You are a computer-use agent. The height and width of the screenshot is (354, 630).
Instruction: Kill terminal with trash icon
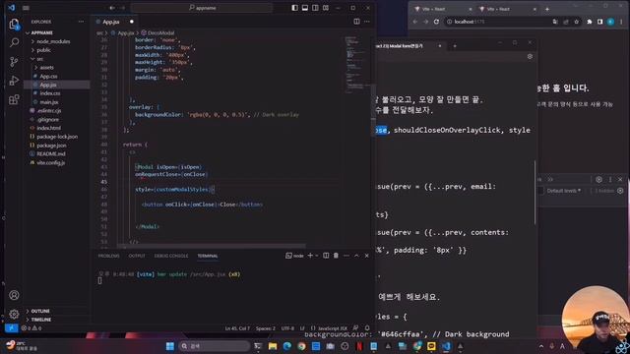pos(336,256)
